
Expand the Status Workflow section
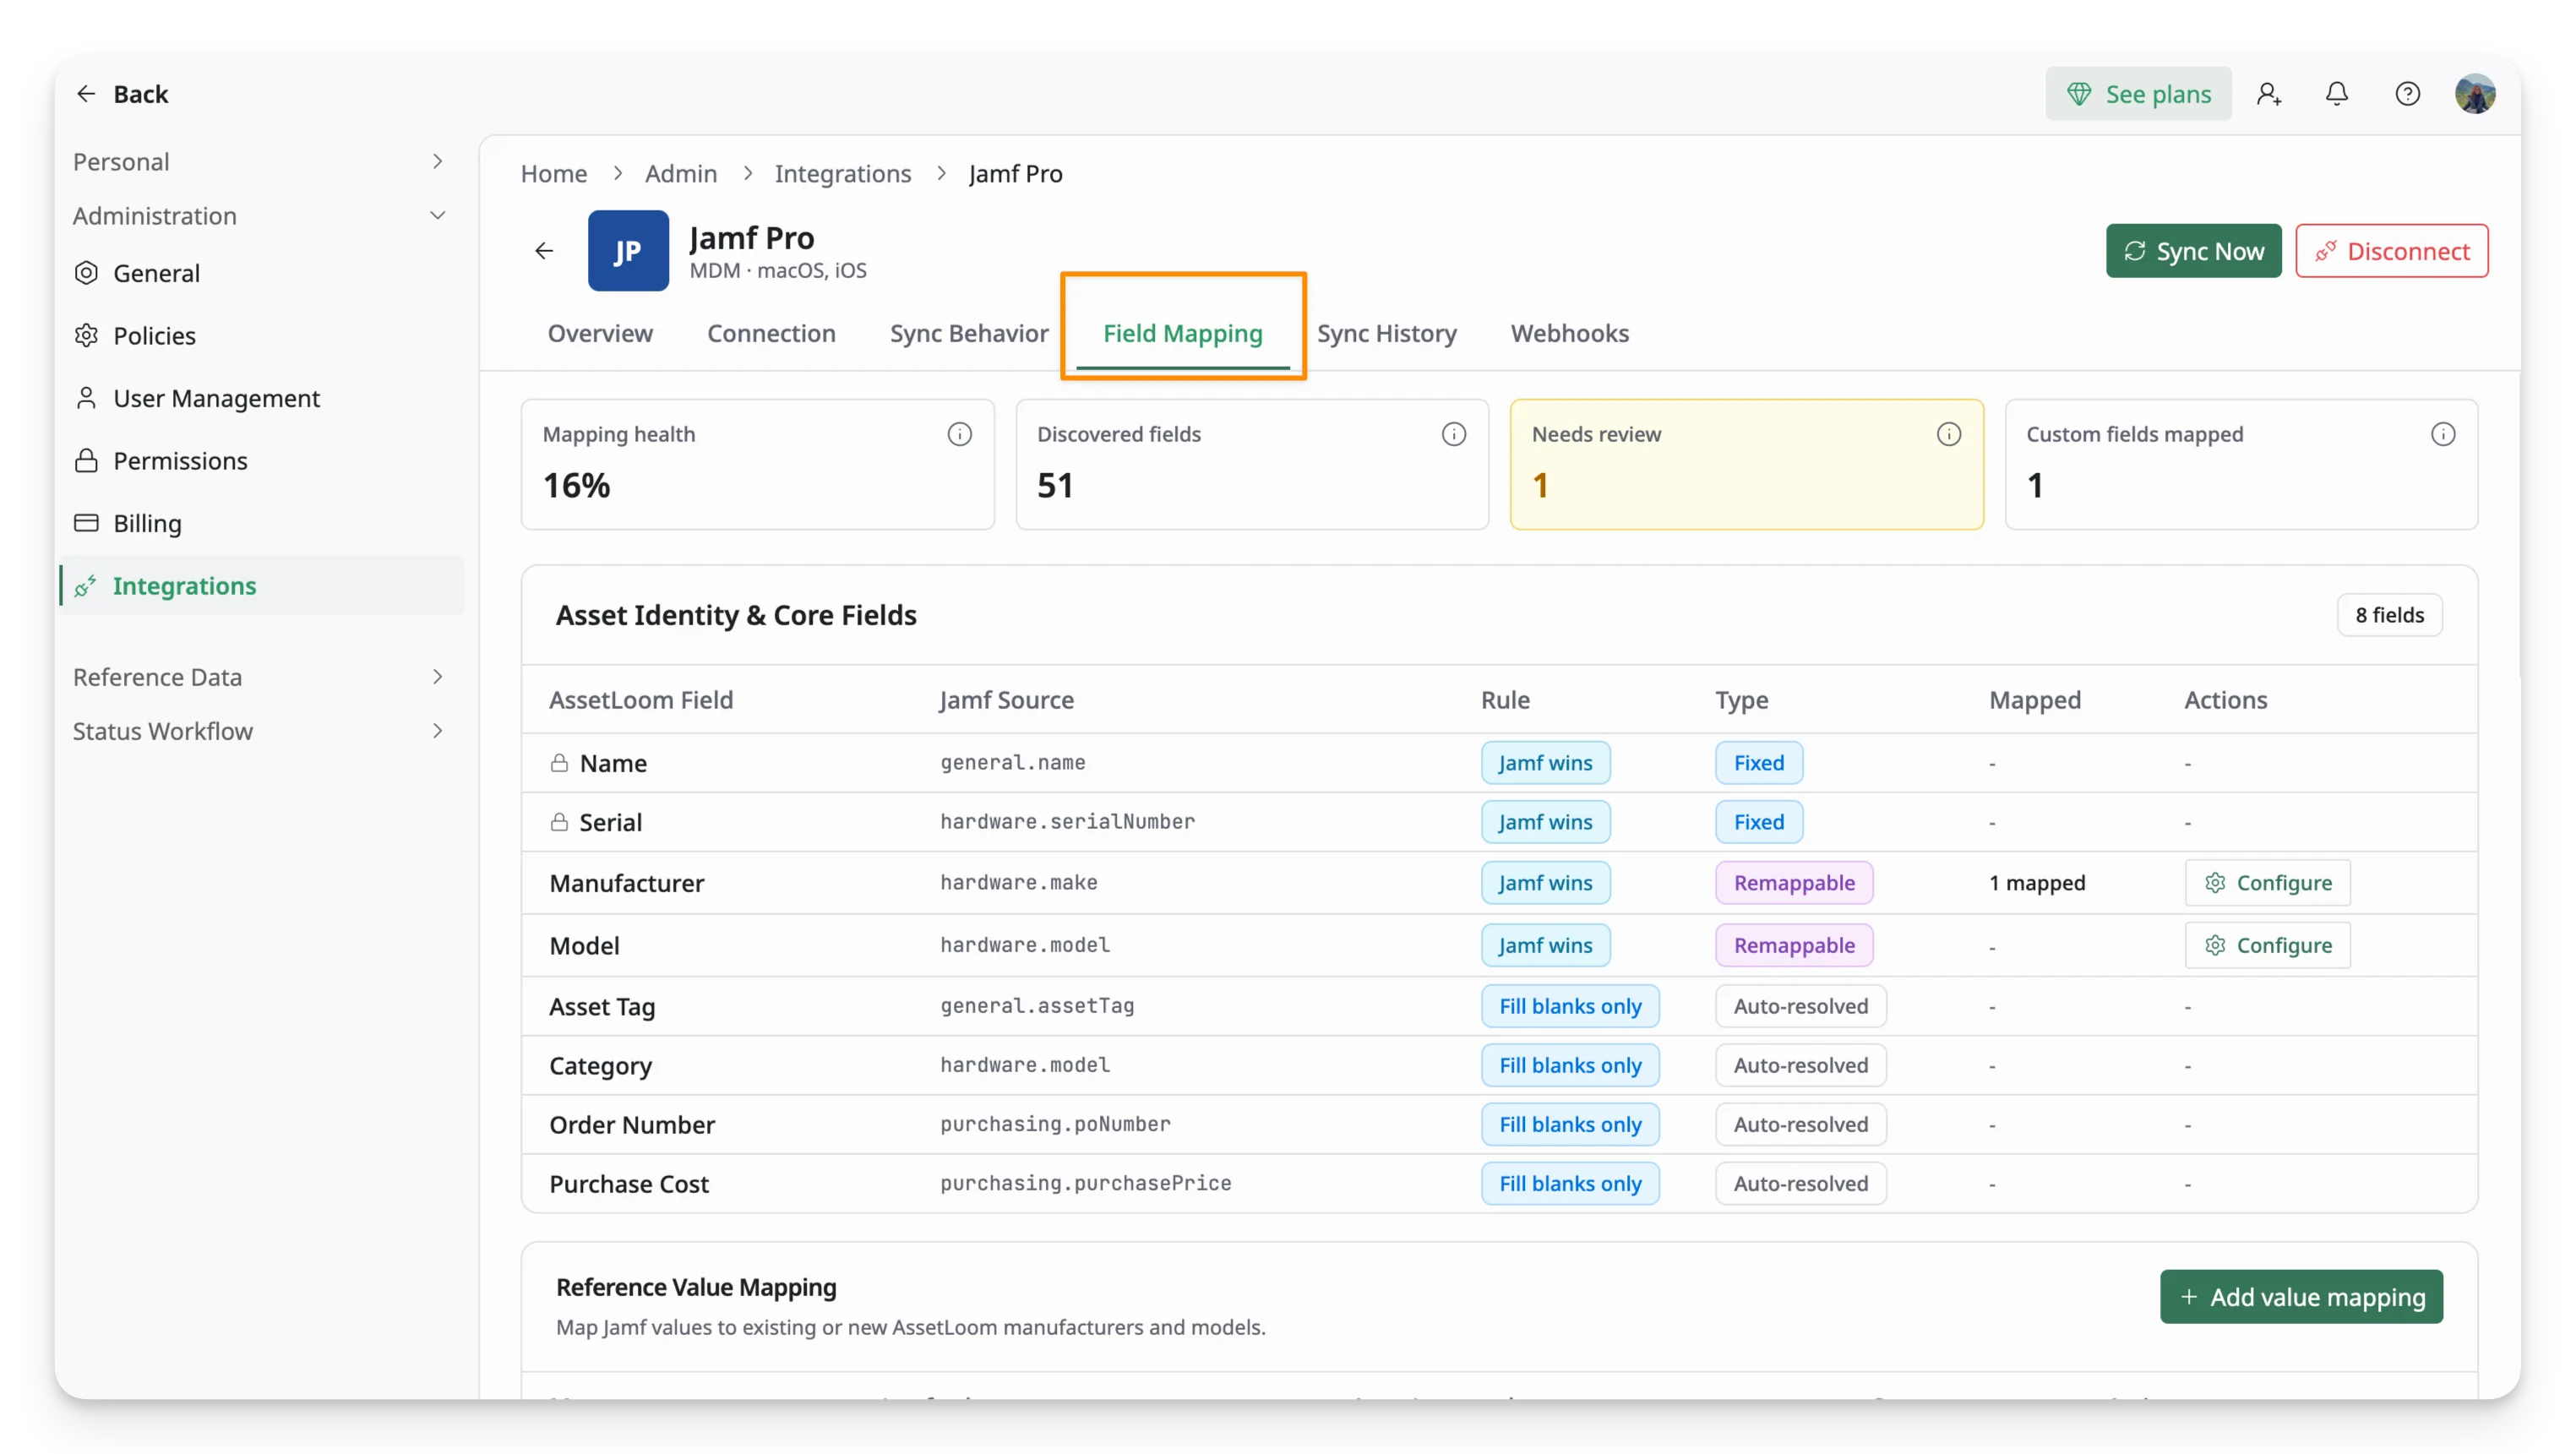260,731
